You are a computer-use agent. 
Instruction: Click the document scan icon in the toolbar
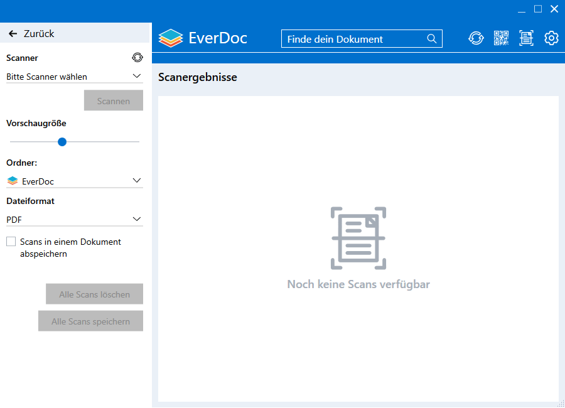526,38
